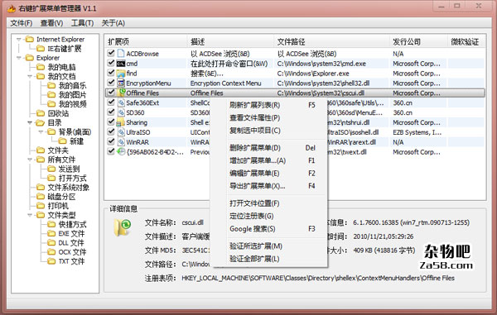Image resolution: width=497 pixels, height=315 pixels.
Task: Select 编辑扩展菜单(E) menu entry
Action: [x=268, y=174]
